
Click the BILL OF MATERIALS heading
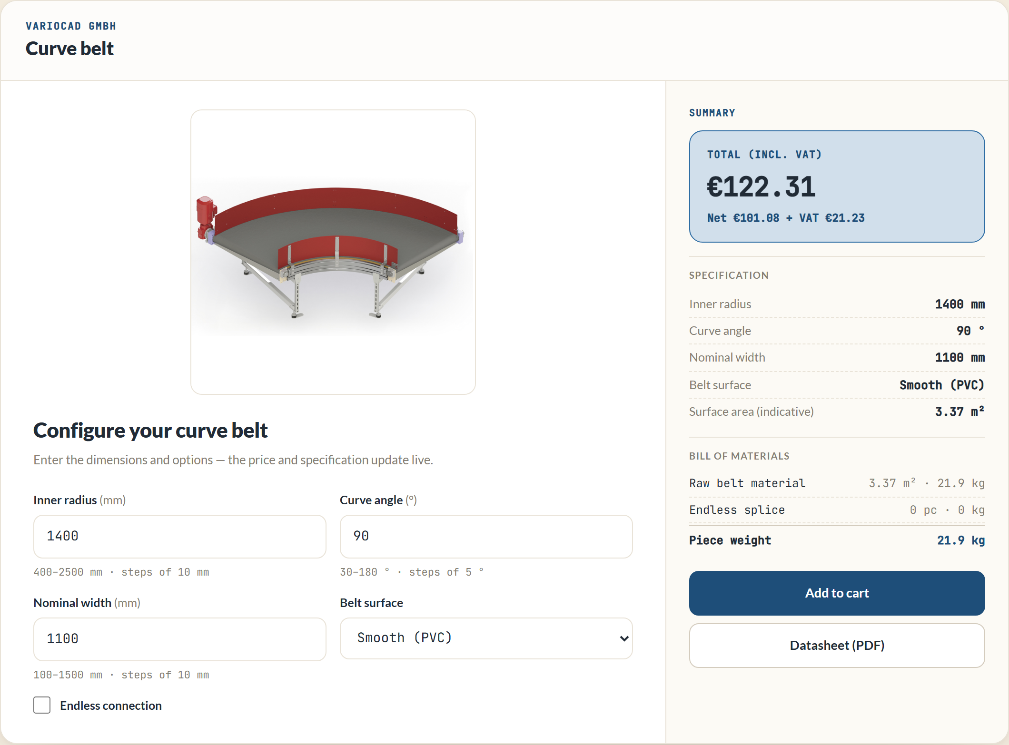[739, 456]
